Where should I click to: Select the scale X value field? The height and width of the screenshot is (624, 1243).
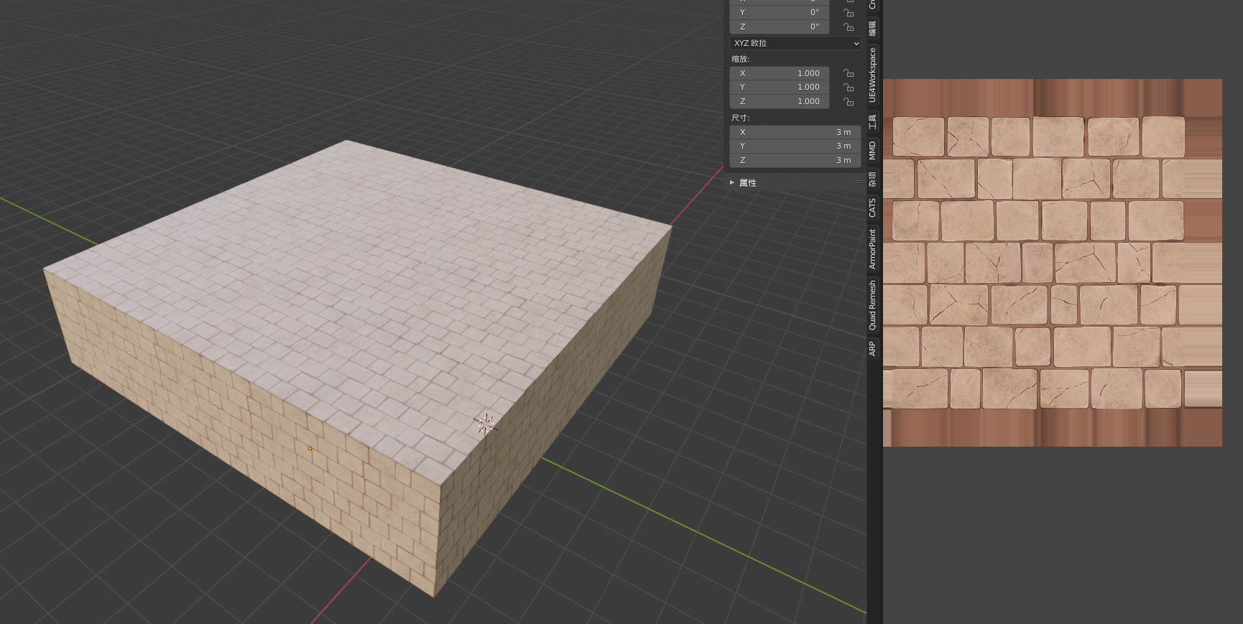(780, 73)
